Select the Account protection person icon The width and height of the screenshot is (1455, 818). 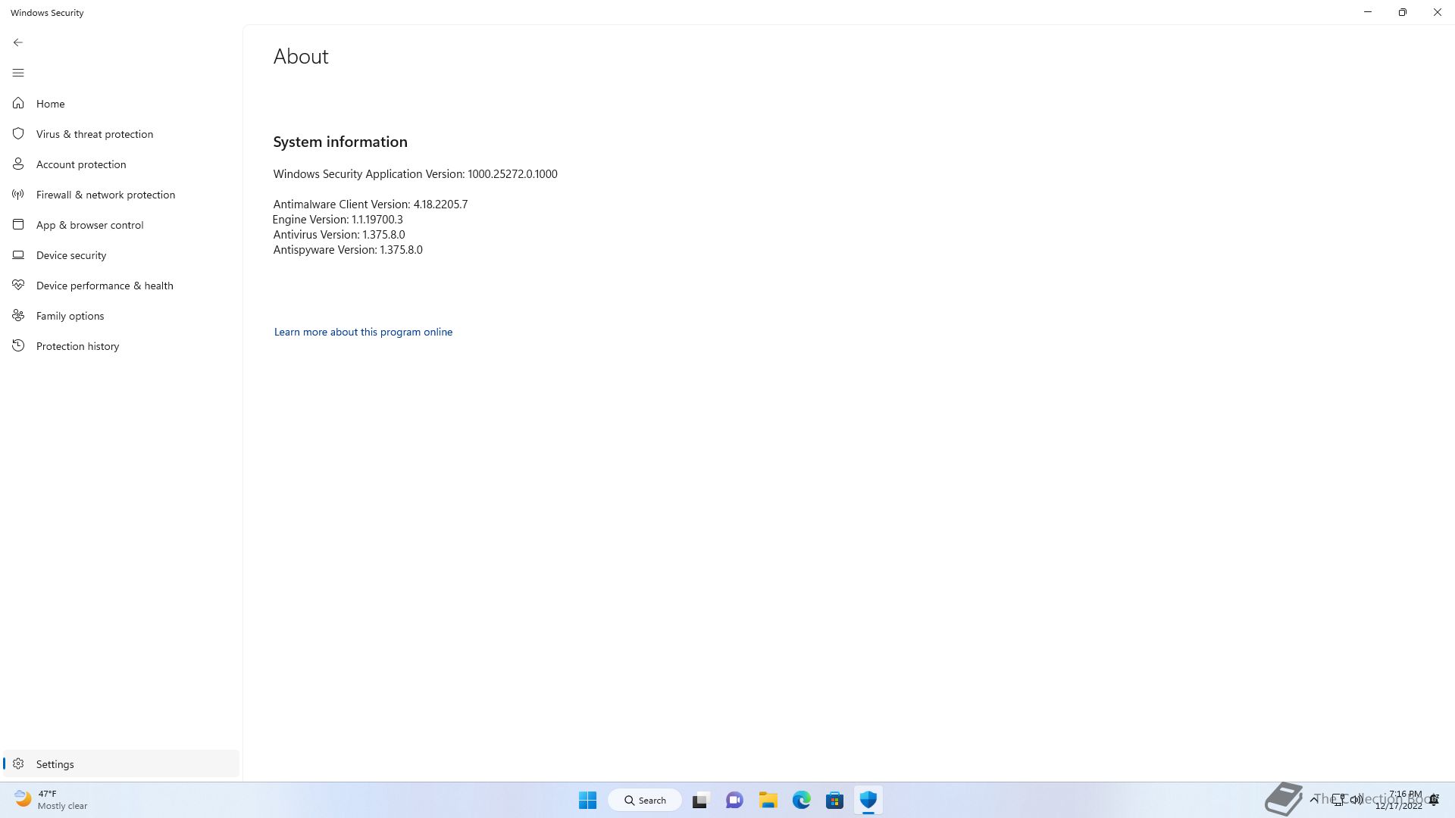click(x=18, y=164)
